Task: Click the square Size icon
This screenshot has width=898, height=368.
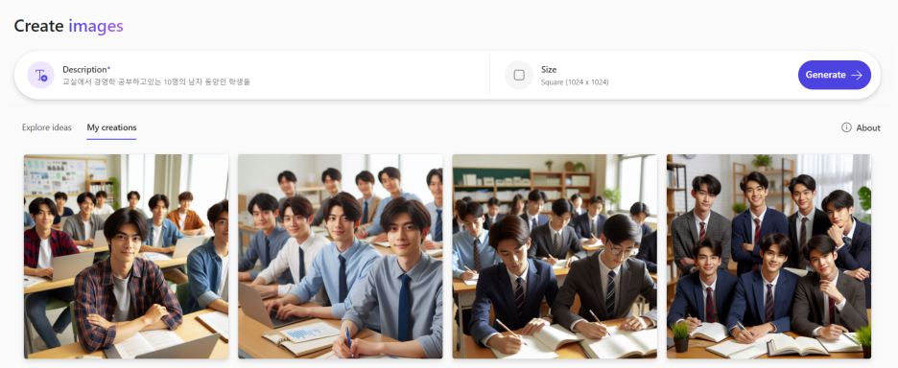Action: pos(519,75)
